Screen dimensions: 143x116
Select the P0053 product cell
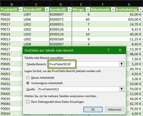[11, 74]
